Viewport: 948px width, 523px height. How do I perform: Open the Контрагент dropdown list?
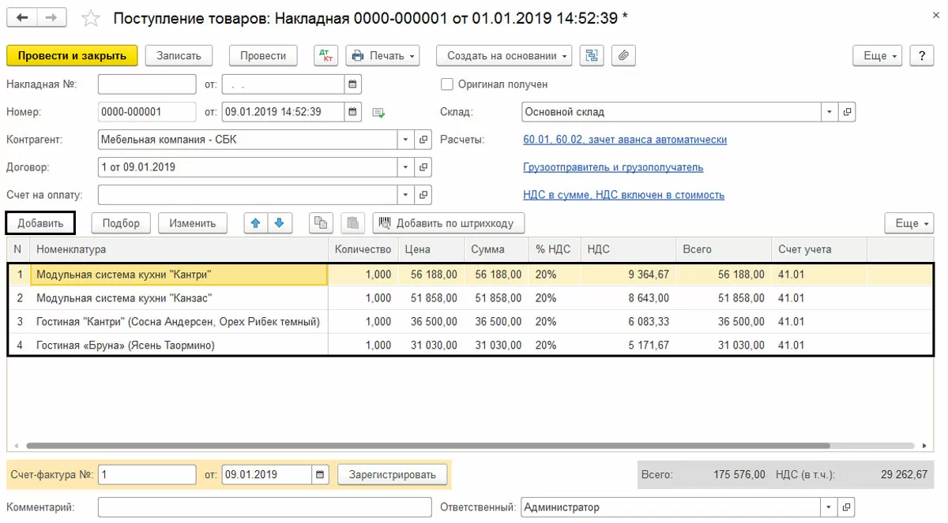(405, 140)
